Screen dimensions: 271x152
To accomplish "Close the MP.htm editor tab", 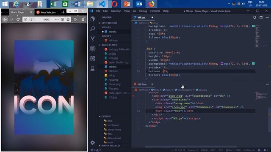I will (x=152, y=84).
